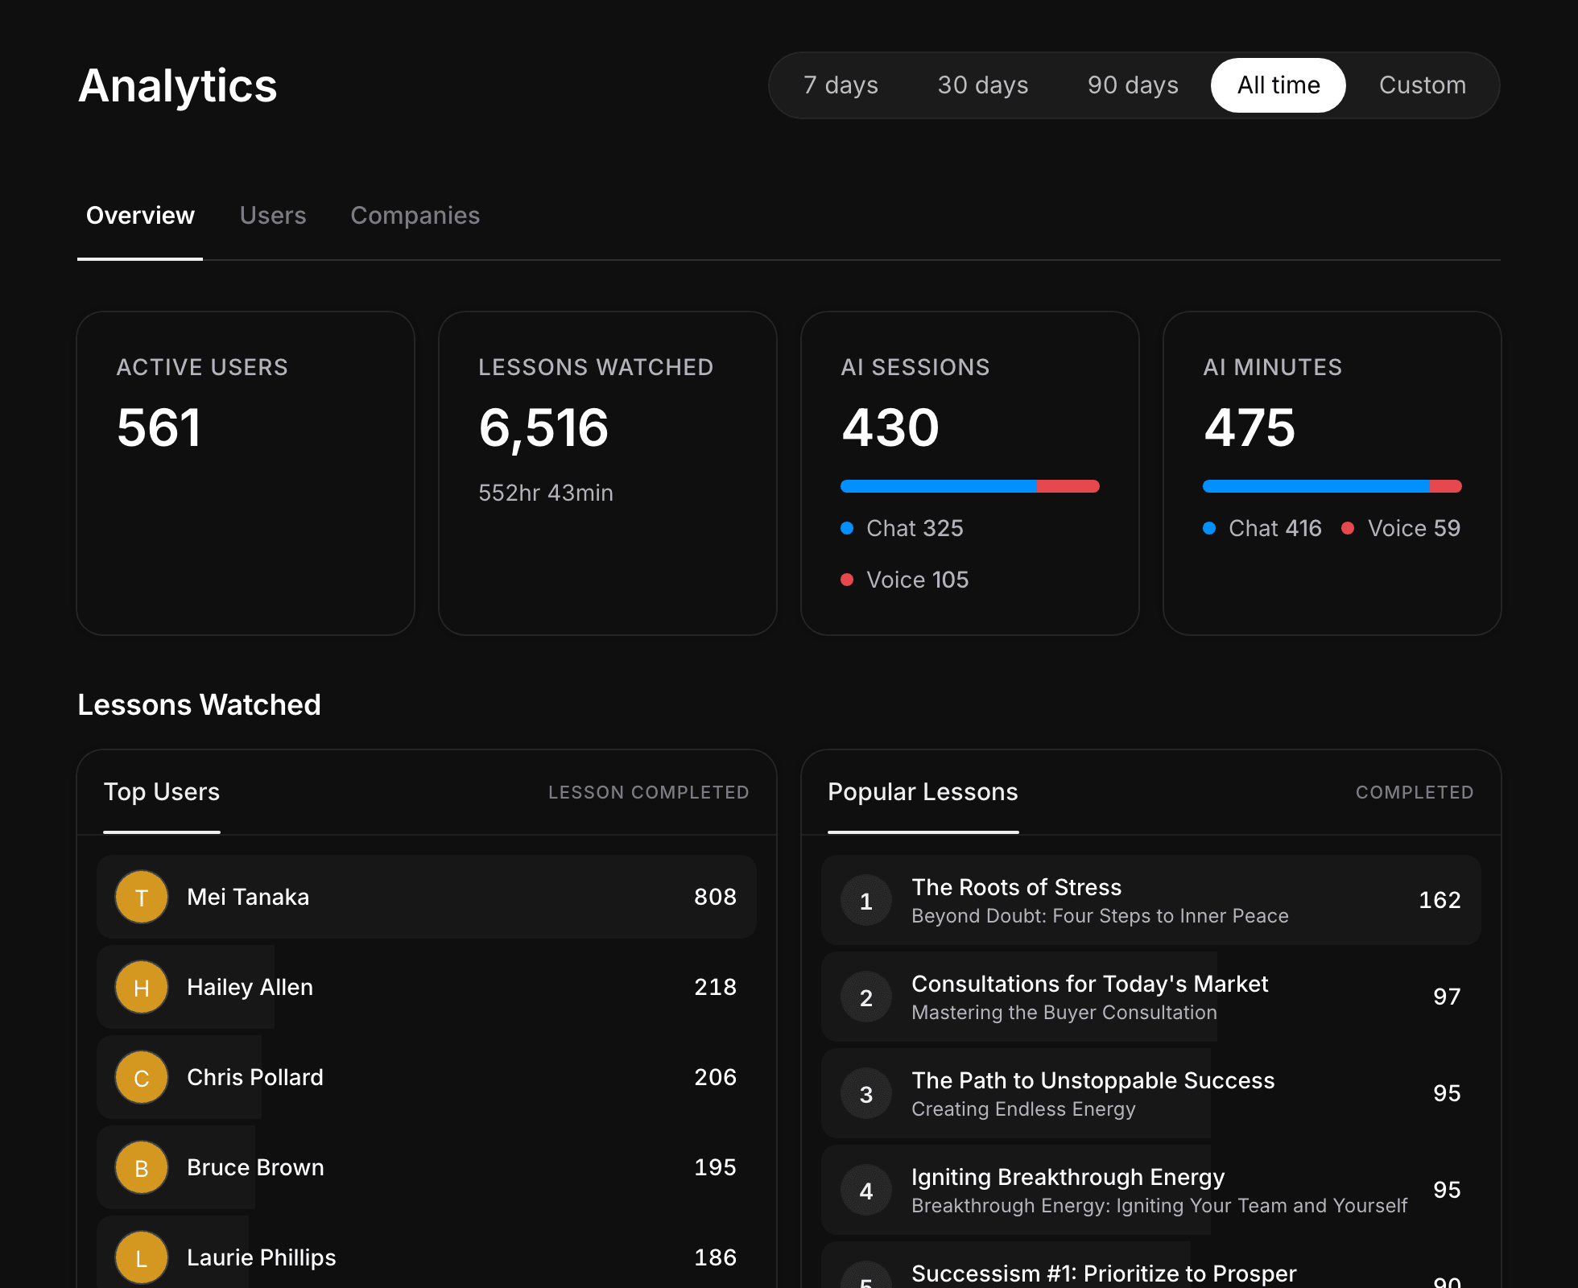The width and height of the screenshot is (1578, 1288).
Task: Click Mei Tanaka's avatar icon
Action: (x=142, y=897)
